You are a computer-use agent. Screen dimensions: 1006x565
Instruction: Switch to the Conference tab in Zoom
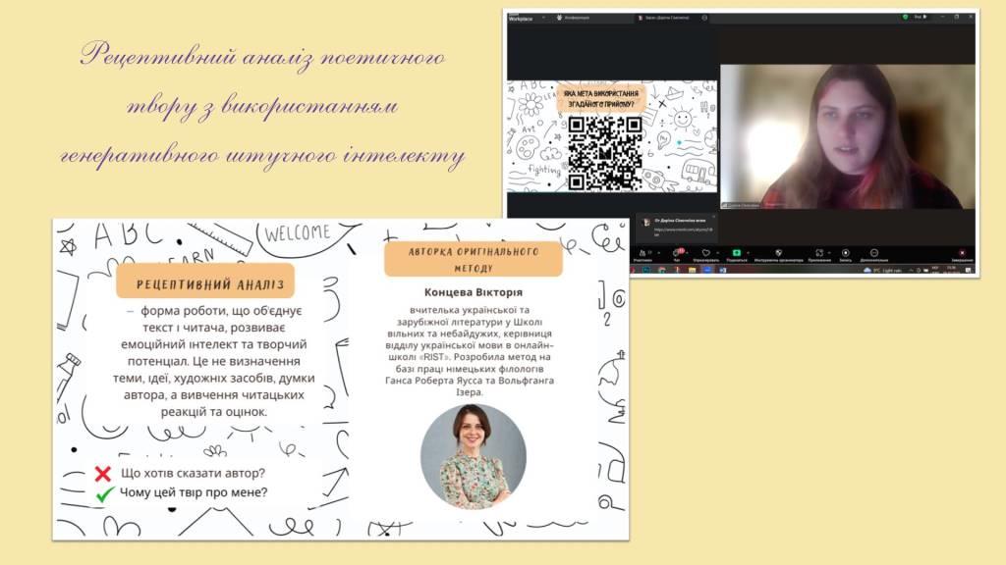572,18
